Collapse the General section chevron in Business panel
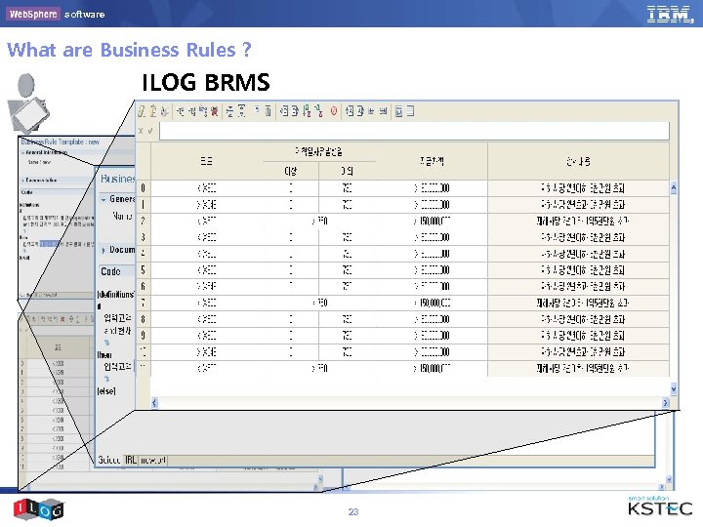Image resolution: width=703 pixels, height=527 pixels. coord(103,199)
